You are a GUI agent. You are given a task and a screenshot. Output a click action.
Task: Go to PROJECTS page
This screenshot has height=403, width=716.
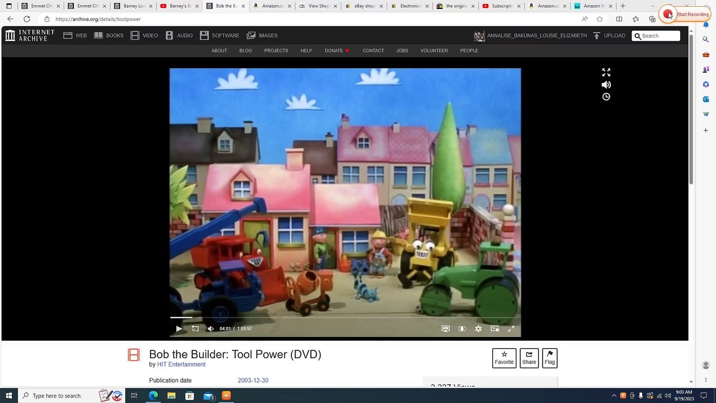(x=276, y=50)
